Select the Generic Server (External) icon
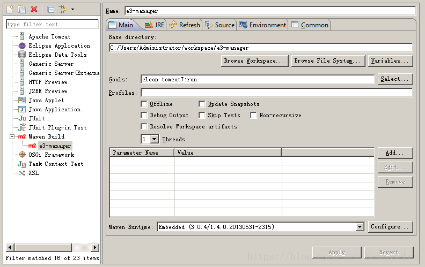 coord(22,73)
